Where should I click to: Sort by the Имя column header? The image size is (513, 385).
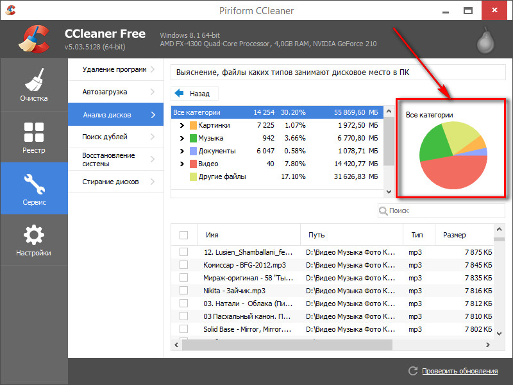point(249,235)
